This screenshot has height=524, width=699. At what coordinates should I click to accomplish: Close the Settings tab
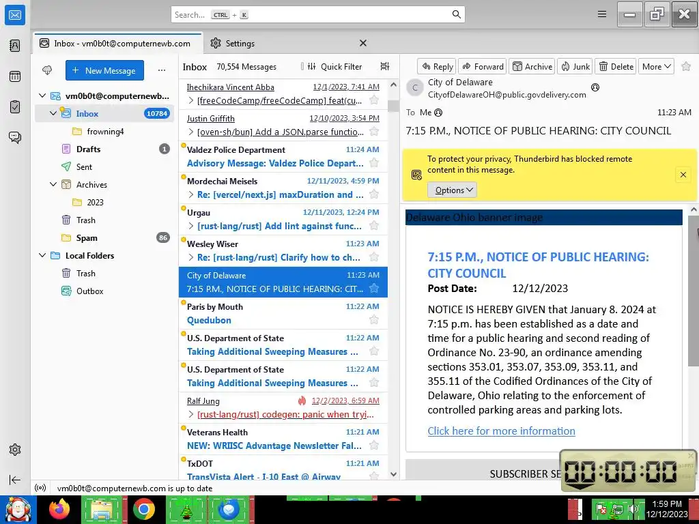pyautogui.click(x=363, y=43)
